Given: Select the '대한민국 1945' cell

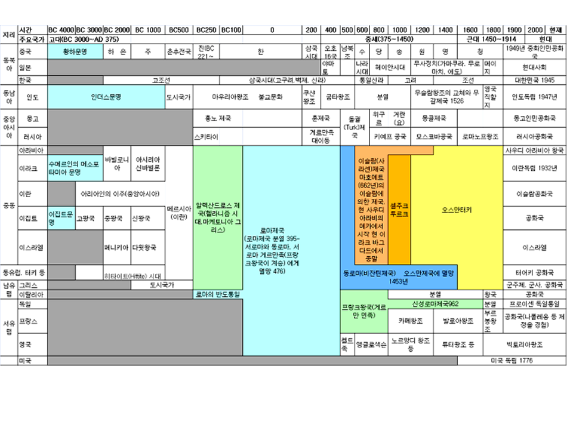Looking at the screenshot, I should (534, 80).
